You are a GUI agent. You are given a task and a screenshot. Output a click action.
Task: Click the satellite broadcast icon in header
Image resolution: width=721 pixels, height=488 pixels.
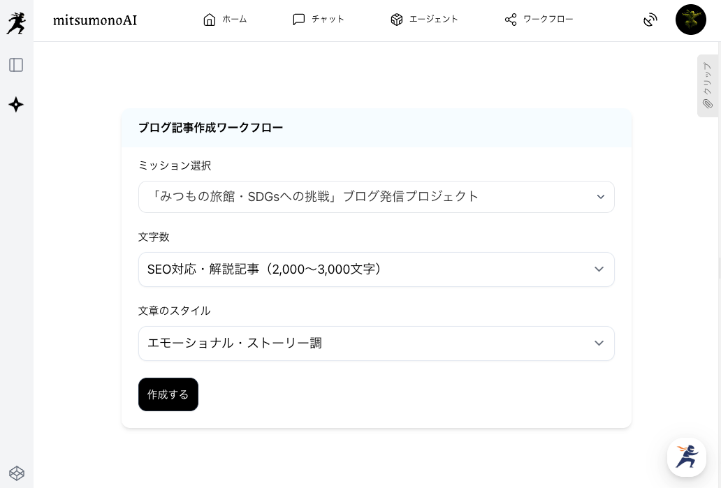click(650, 20)
